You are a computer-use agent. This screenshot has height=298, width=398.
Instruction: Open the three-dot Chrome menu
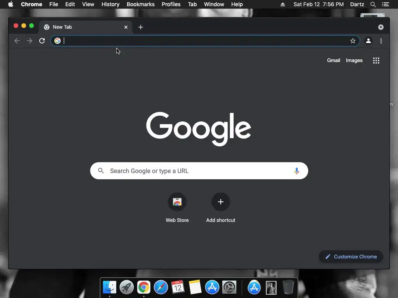tap(381, 41)
